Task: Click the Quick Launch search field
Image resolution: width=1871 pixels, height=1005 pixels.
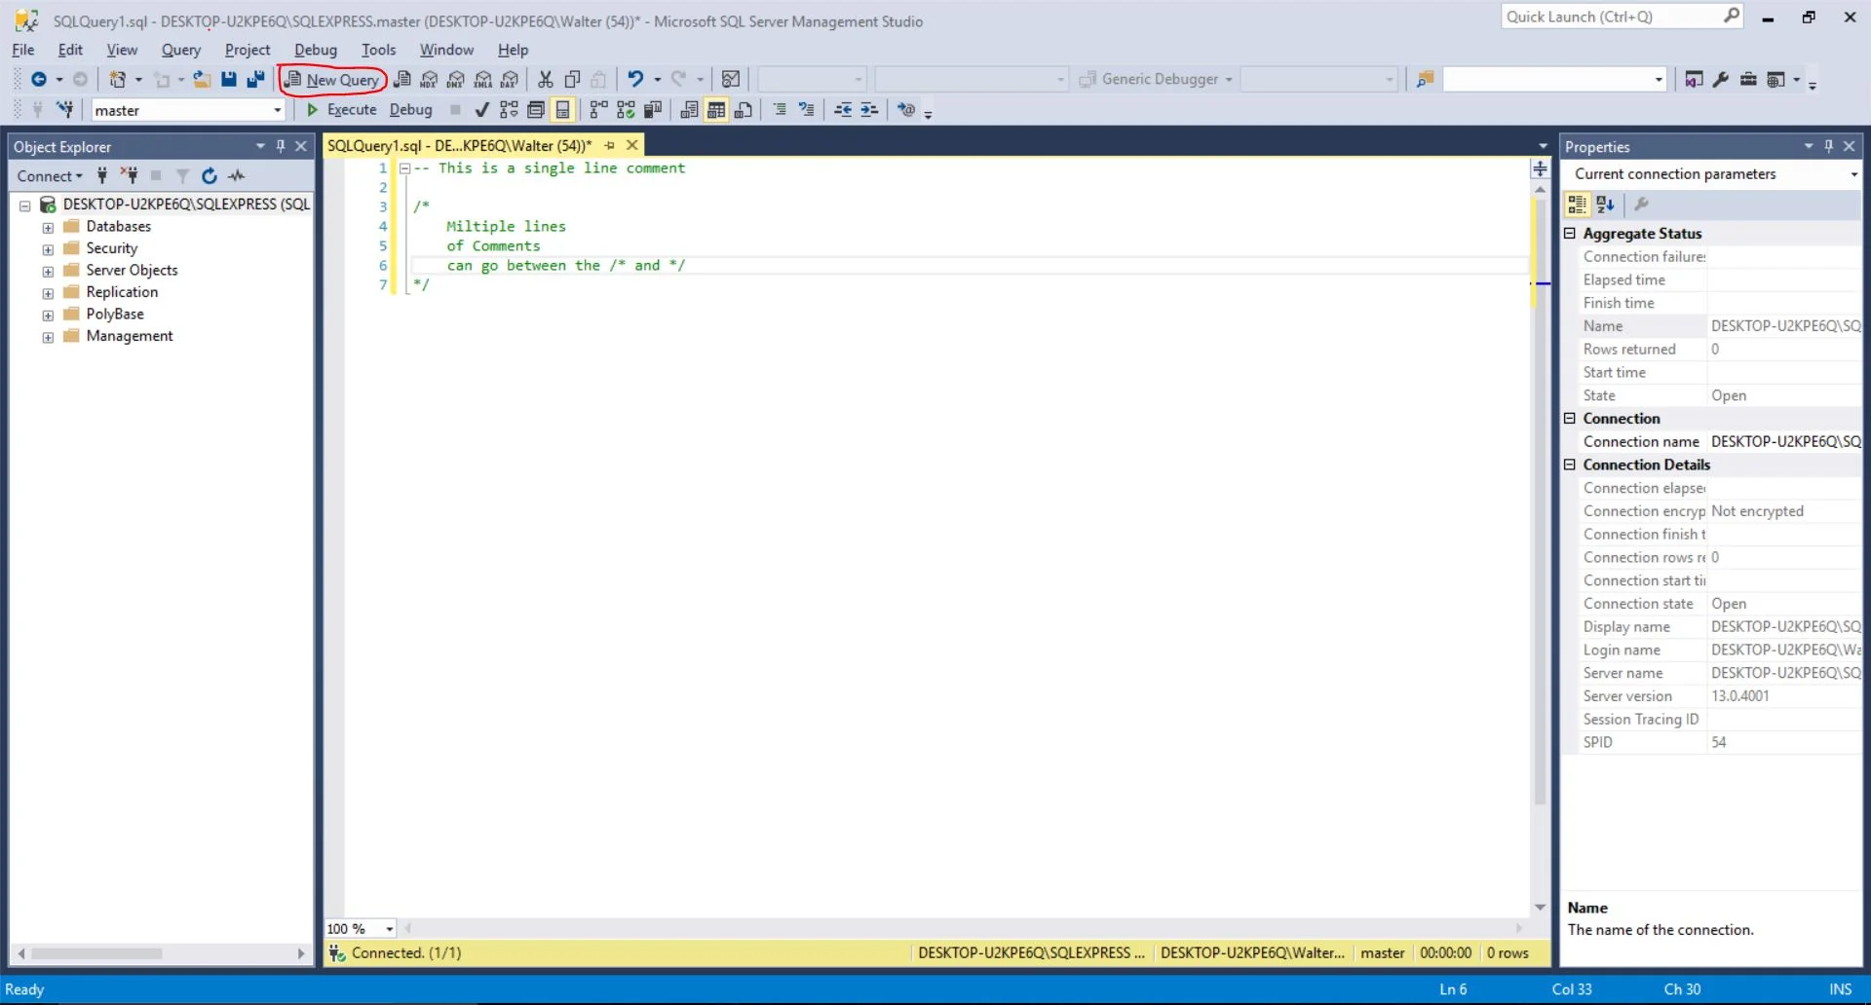Action: pos(1622,17)
